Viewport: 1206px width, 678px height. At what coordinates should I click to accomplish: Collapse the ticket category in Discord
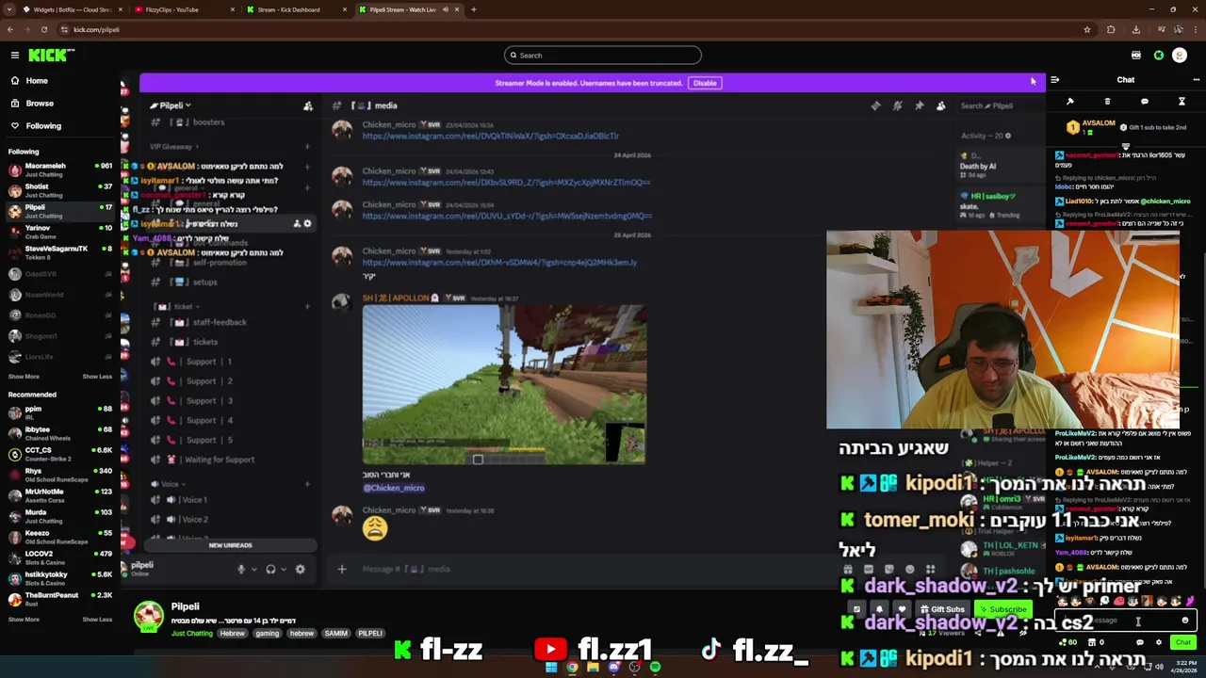(x=179, y=306)
